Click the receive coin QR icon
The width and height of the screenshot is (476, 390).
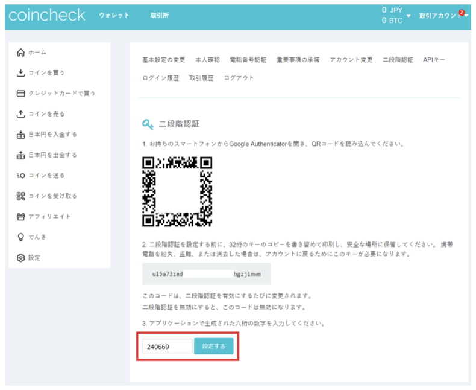pos(20,196)
